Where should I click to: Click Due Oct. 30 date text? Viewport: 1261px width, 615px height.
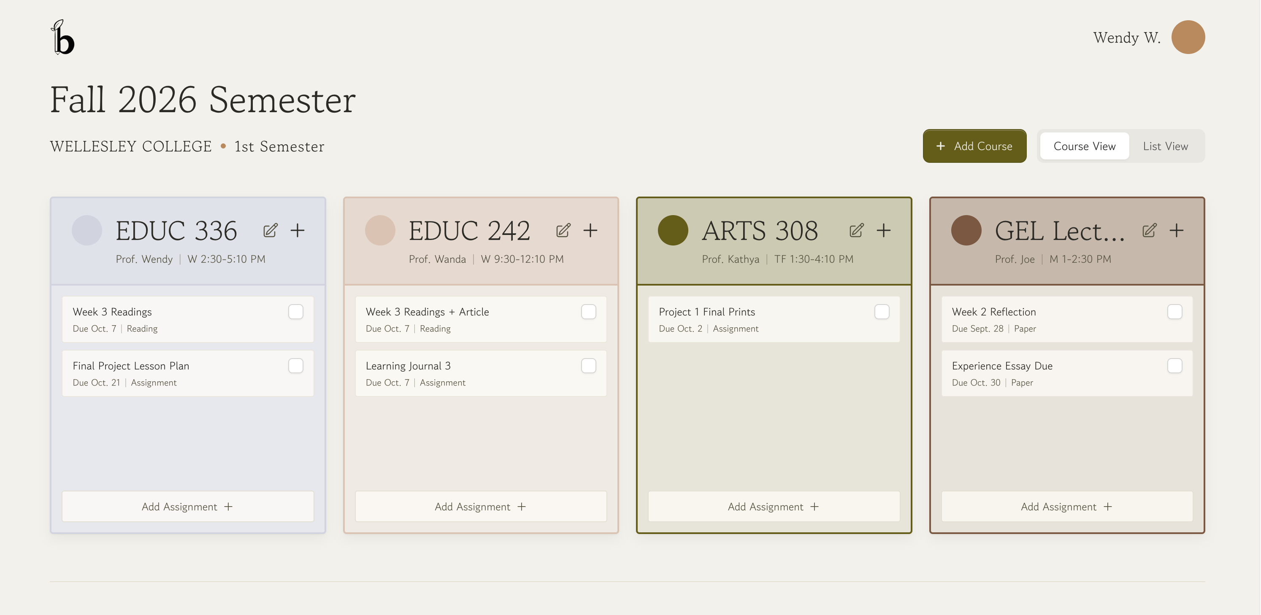(976, 383)
